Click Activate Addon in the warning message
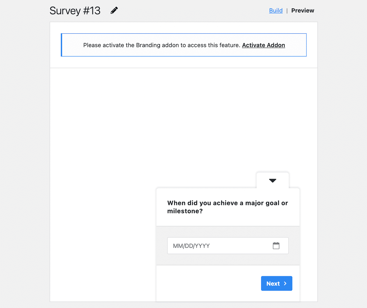Viewport: 367px width, 308px height. pyautogui.click(x=263, y=45)
